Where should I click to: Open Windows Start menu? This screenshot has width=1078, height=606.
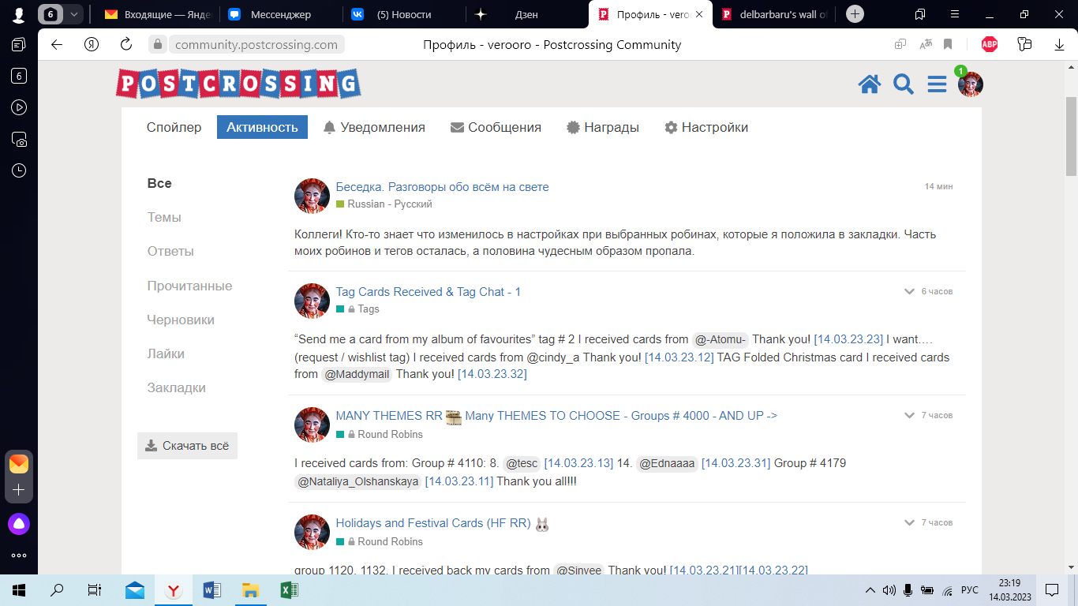[x=19, y=590]
